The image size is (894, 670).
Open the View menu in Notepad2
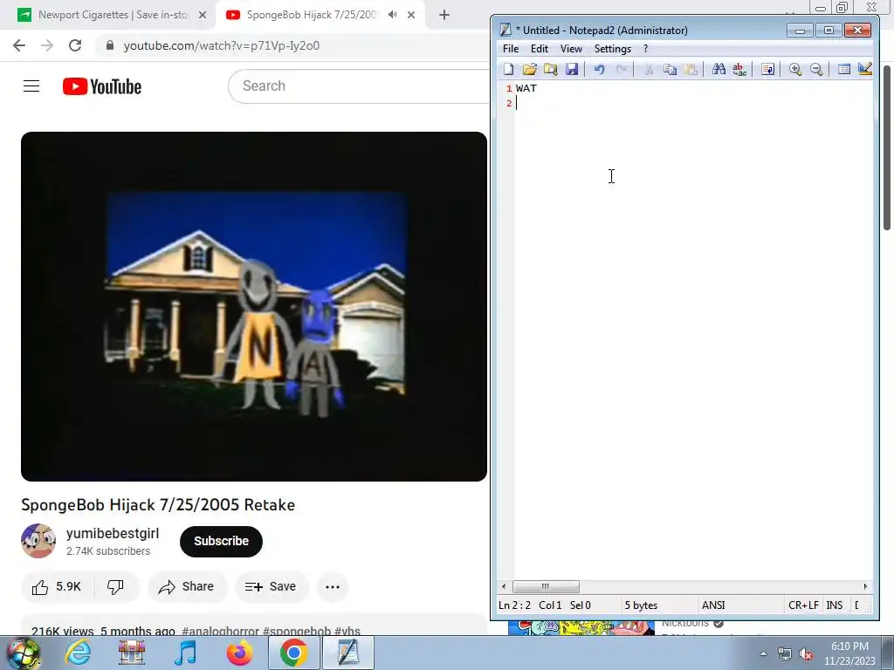coord(571,49)
